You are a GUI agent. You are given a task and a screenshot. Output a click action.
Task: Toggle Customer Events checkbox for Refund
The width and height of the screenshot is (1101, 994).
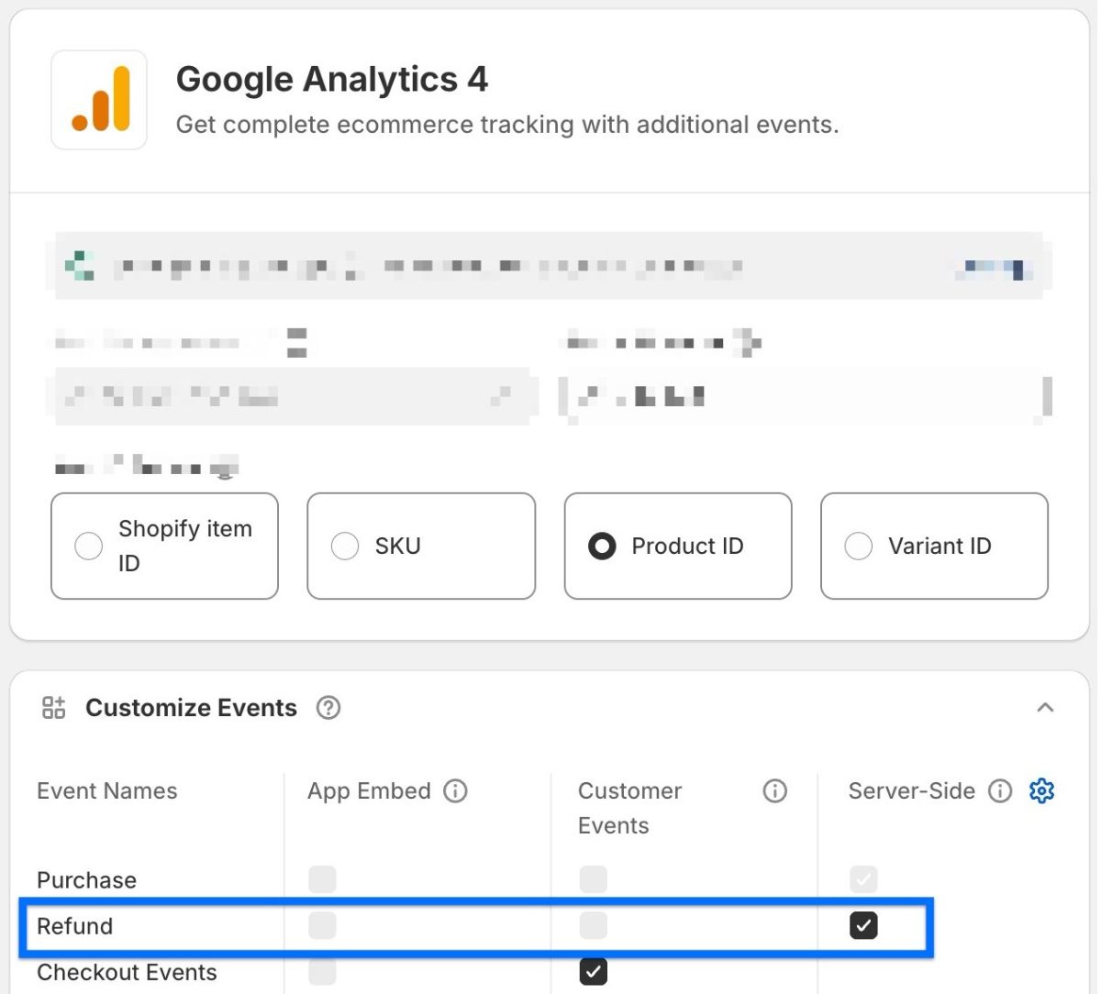pos(594,925)
